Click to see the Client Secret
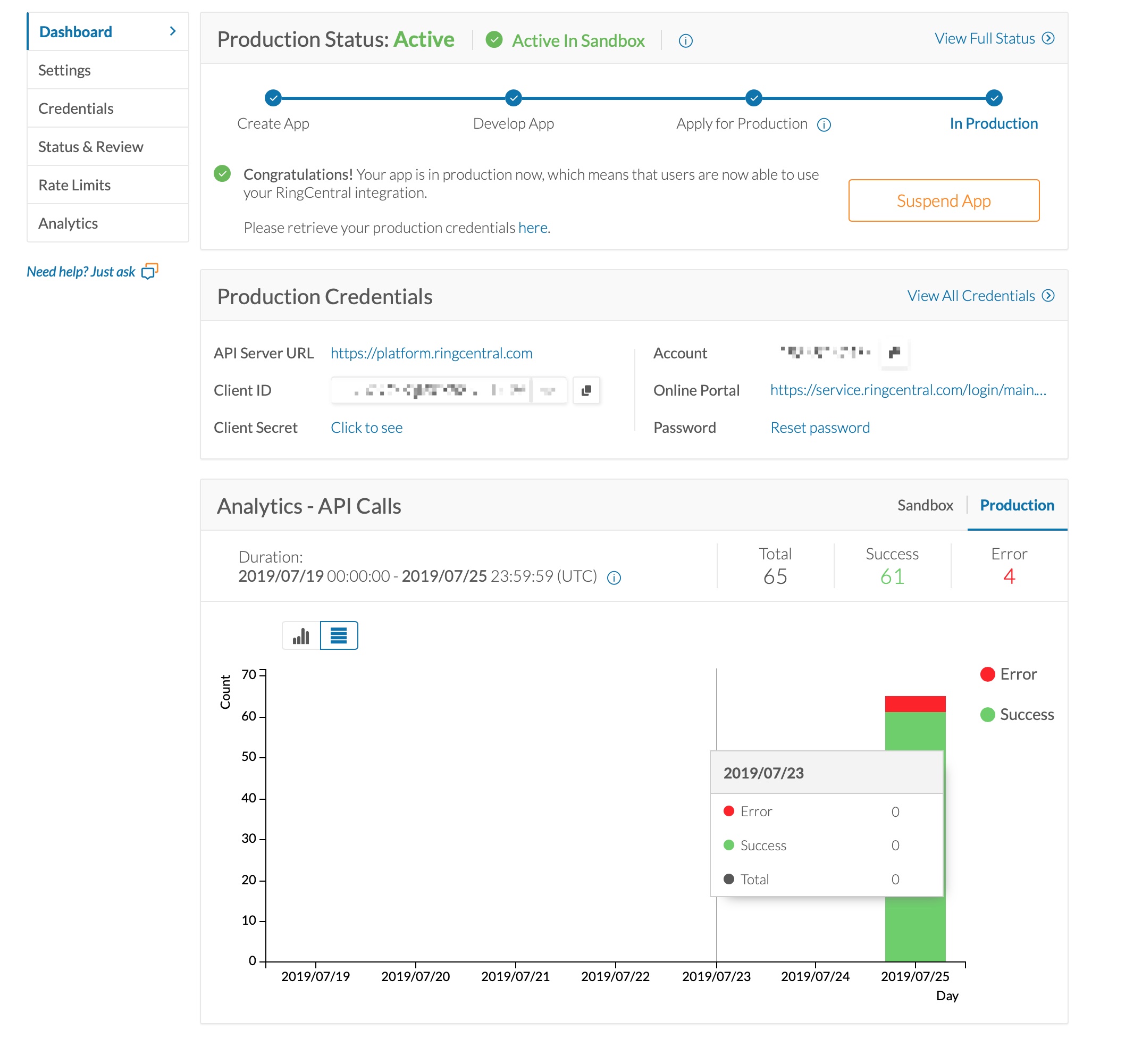Image resolution: width=1142 pixels, height=1038 pixels. click(x=366, y=428)
